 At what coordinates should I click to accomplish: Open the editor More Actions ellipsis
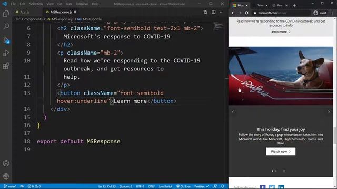click(221, 12)
